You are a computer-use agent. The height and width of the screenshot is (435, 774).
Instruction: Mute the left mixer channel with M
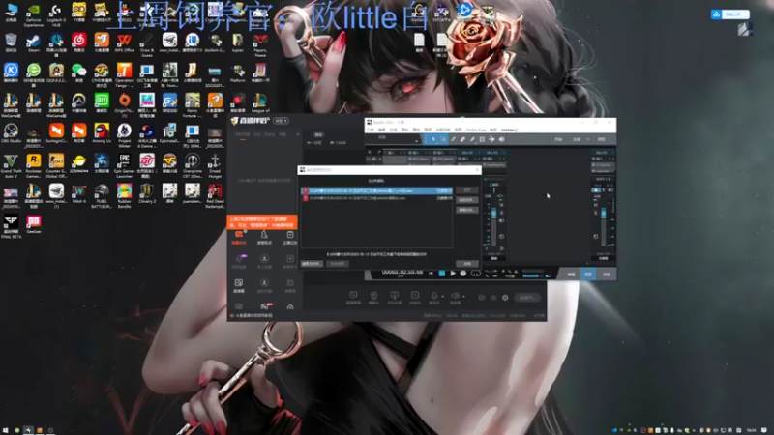click(x=502, y=204)
